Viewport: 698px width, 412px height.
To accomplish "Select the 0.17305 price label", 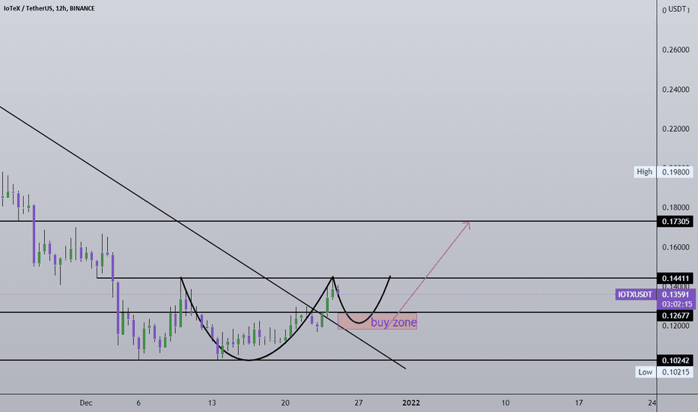I will pyautogui.click(x=675, y=222).
